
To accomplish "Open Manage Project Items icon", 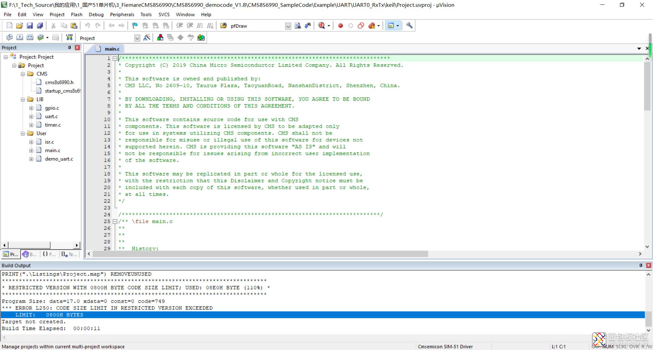I will click(160, 37).
